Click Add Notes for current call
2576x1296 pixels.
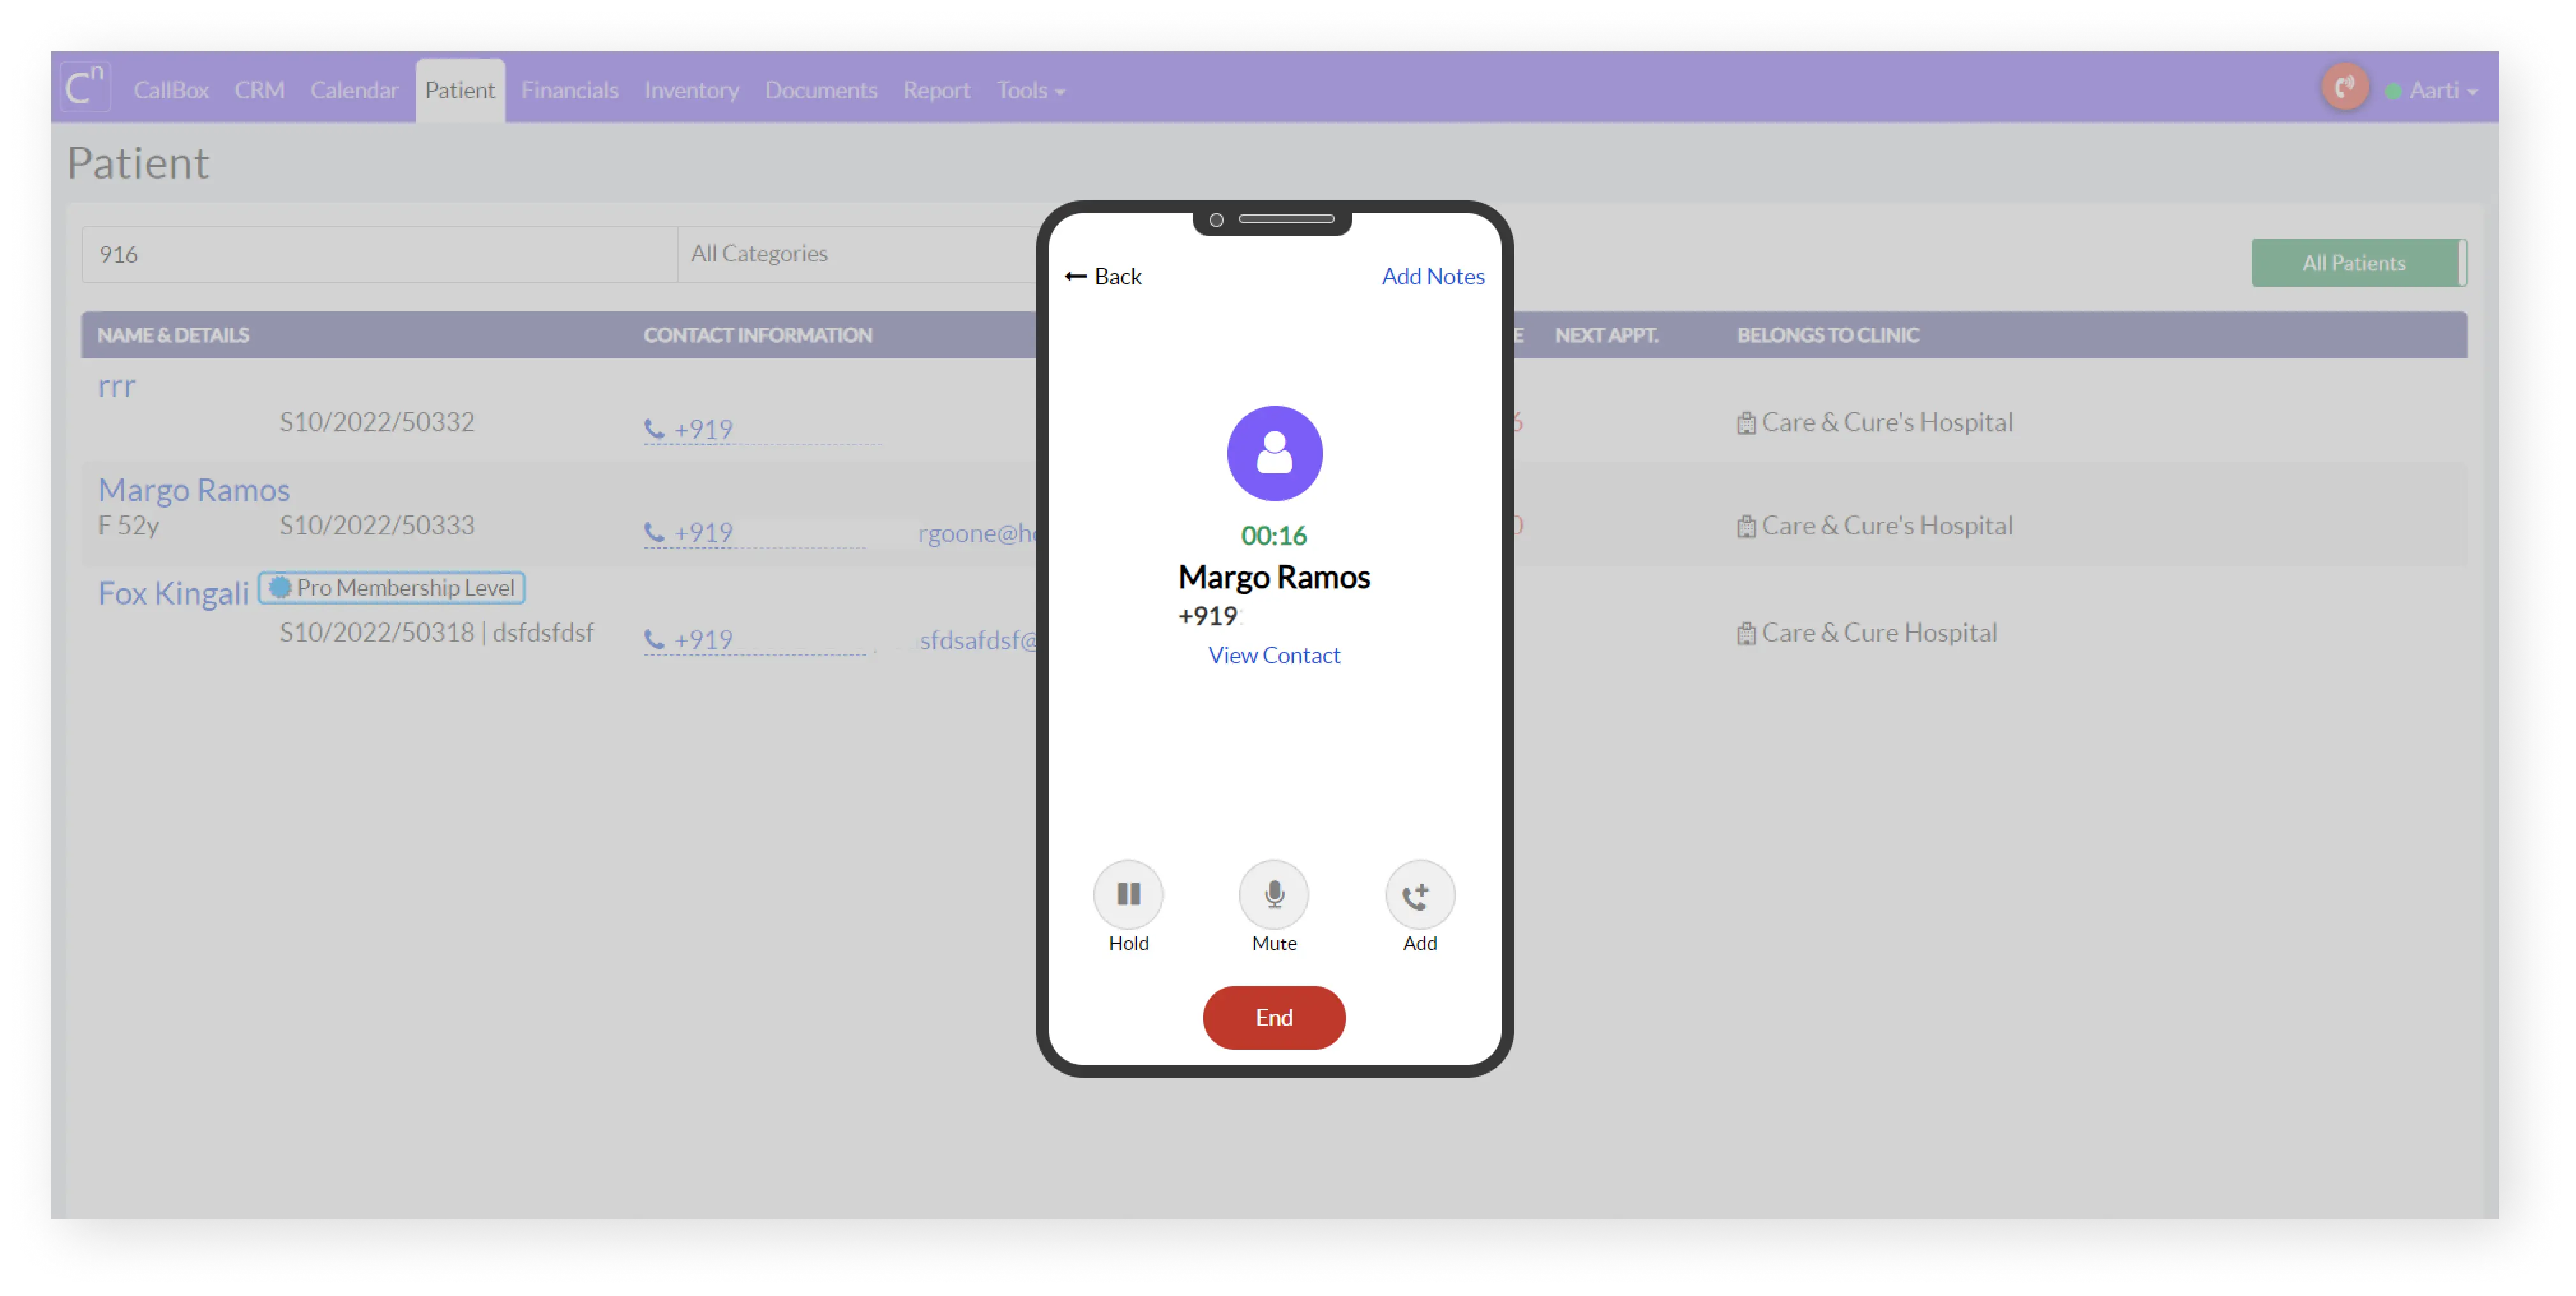[1432, 274]
